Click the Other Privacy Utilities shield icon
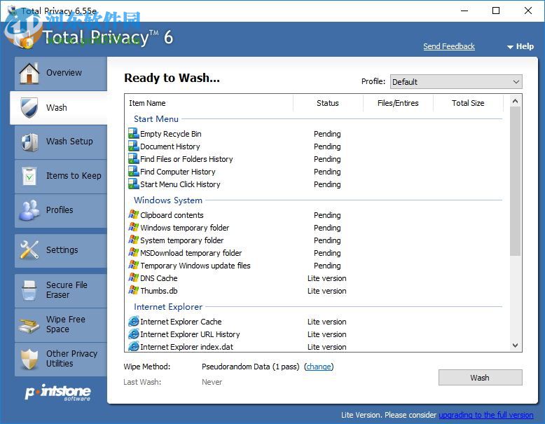 click(x=29, y=359)
